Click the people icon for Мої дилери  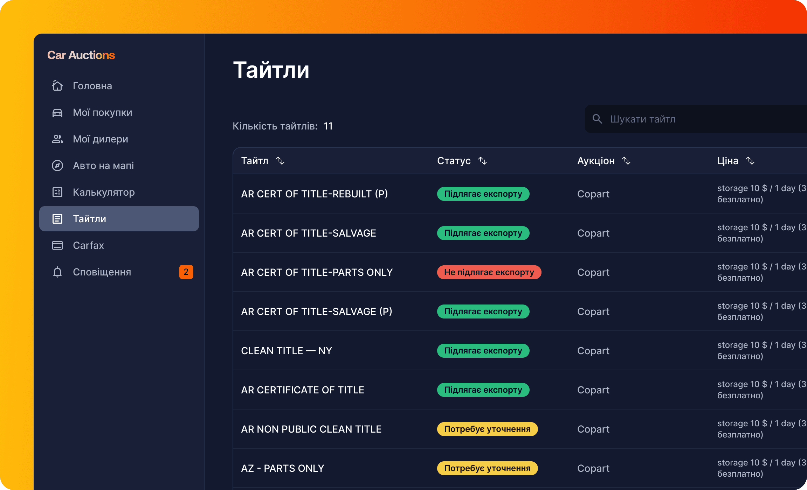[x=57, y=139]
